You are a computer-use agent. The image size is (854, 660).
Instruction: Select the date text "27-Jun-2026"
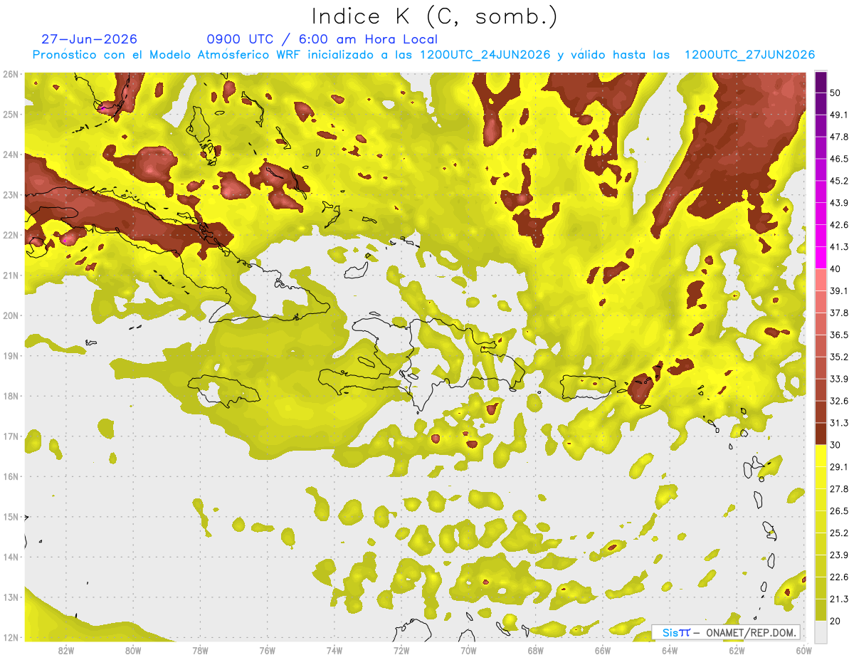coord(90,39)
